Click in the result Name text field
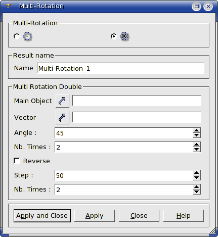This screenshot has width=218, height=237. [120, 68]
